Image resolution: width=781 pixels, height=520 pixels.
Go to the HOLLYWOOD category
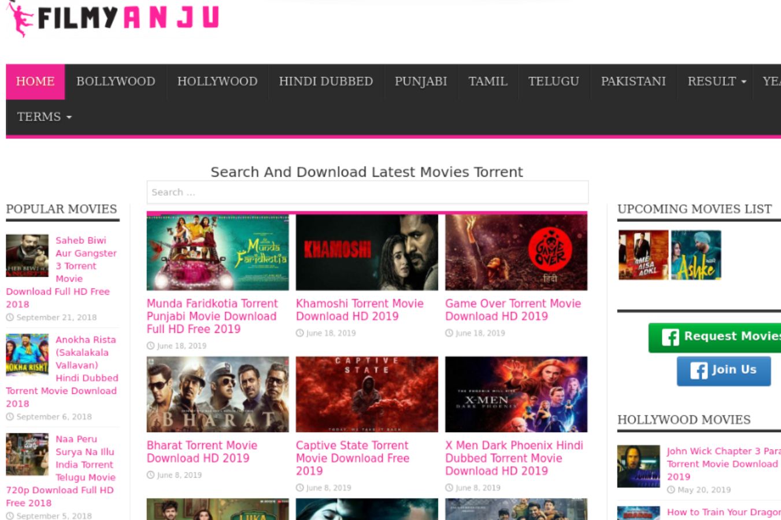(217, 81)
